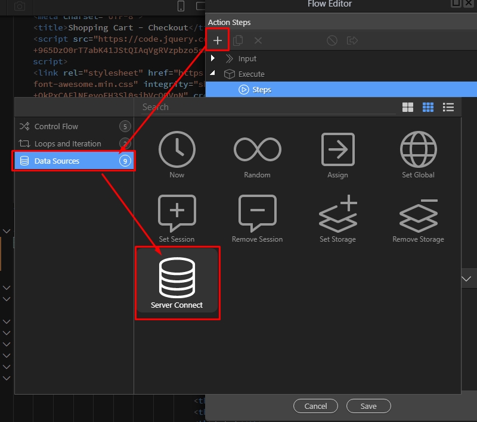477x422 pixels.
Task: Pick the Set Storage action
Action: [337, 218]
